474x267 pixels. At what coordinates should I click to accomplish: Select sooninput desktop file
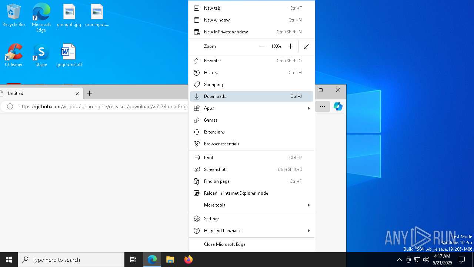pos(97,15)
